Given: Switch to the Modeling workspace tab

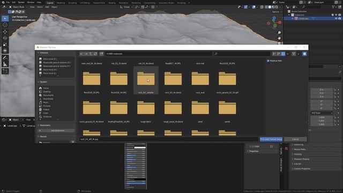Looking at the screenshot, I should click(61, 3).
